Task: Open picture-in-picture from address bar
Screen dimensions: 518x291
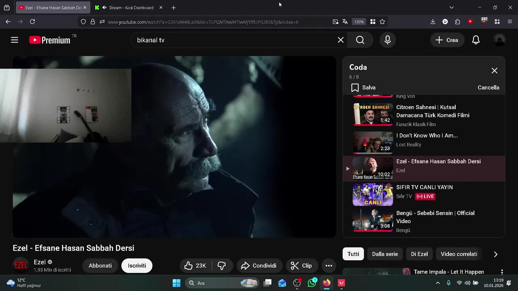Action: click(x=335, y=22)
